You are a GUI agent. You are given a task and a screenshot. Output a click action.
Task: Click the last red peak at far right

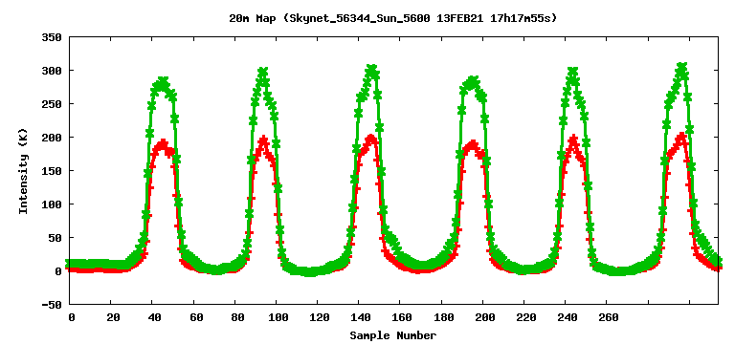[681, 138]
